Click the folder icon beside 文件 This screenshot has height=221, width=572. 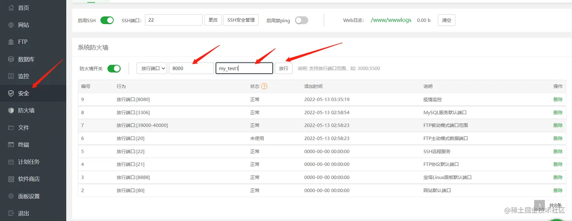pos(11,127)
